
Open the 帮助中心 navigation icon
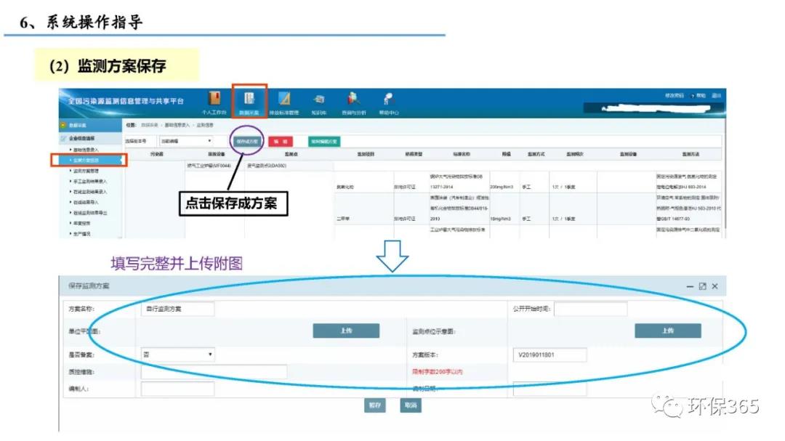(x=388, y=102)
